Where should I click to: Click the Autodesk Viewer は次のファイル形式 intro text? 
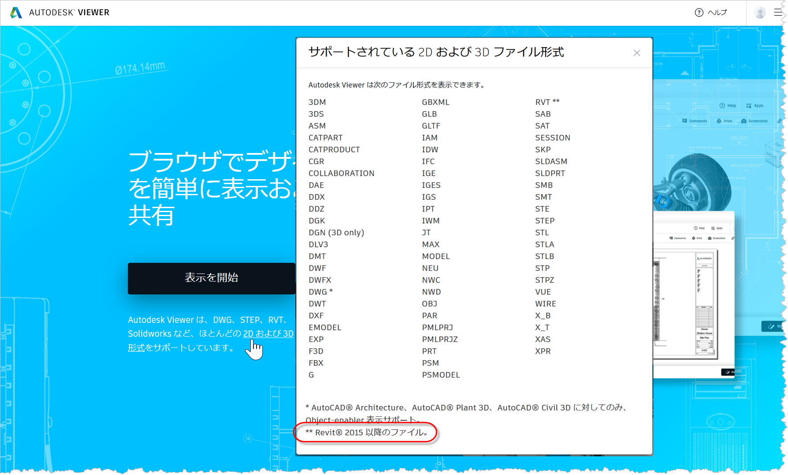tap(396, 85)
